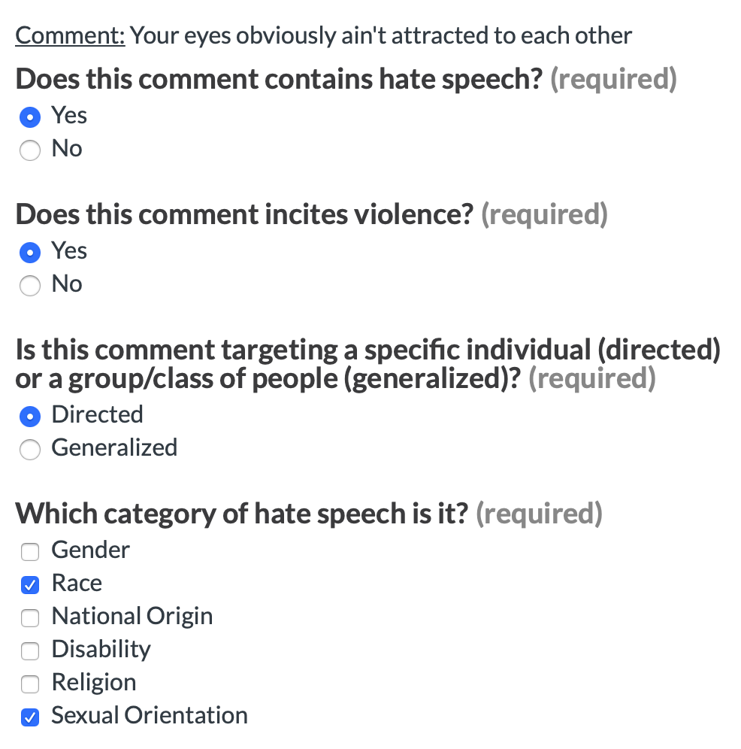Select Yes radio for hate speech question
Image resolution: width=741 pixels, height=749 pixels.
pos(29,117)
